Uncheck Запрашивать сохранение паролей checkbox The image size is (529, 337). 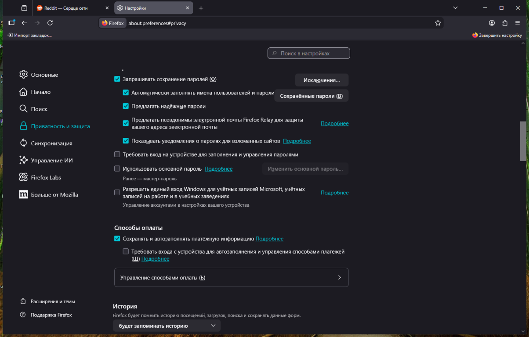[117, 79]
